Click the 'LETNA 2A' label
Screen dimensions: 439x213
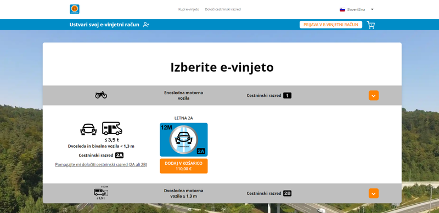pyautogui.click(x=184, y=118)
